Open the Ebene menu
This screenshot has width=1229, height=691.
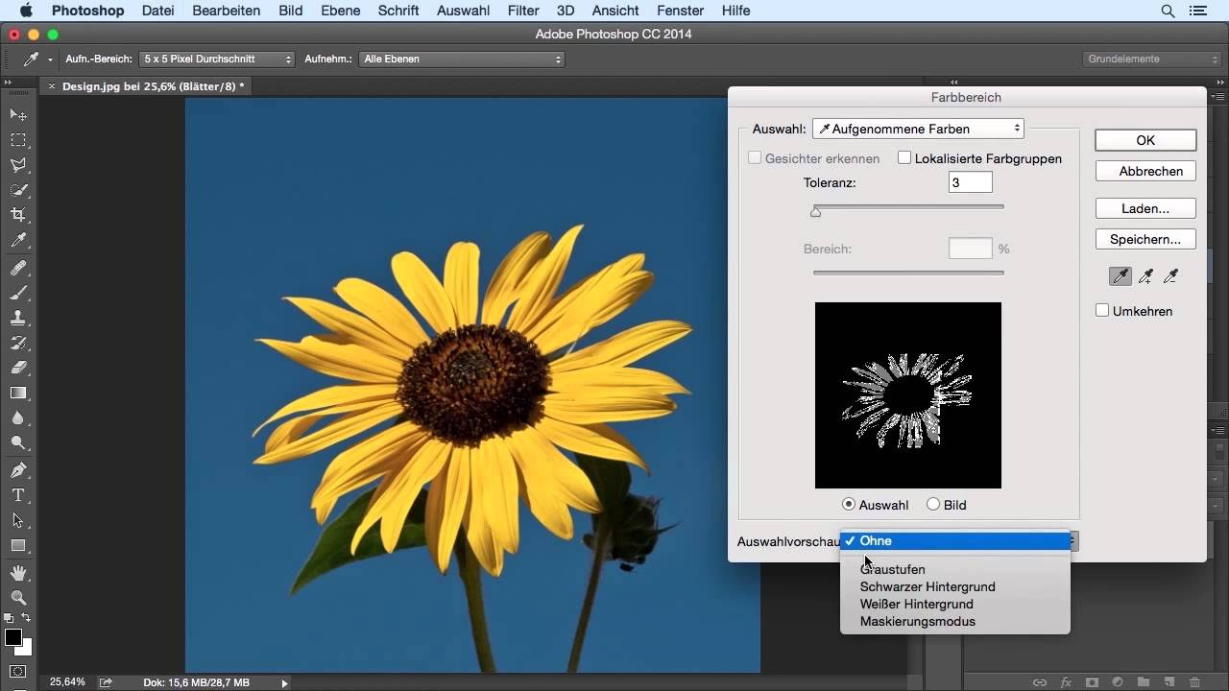(341, 11)
